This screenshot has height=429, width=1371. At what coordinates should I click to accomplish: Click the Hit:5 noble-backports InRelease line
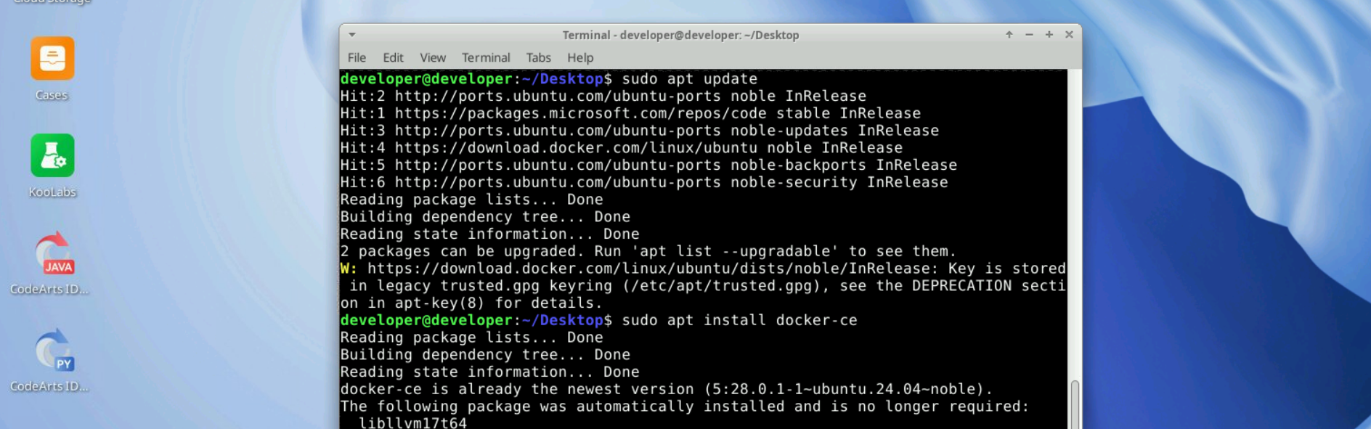click(648, 165)
